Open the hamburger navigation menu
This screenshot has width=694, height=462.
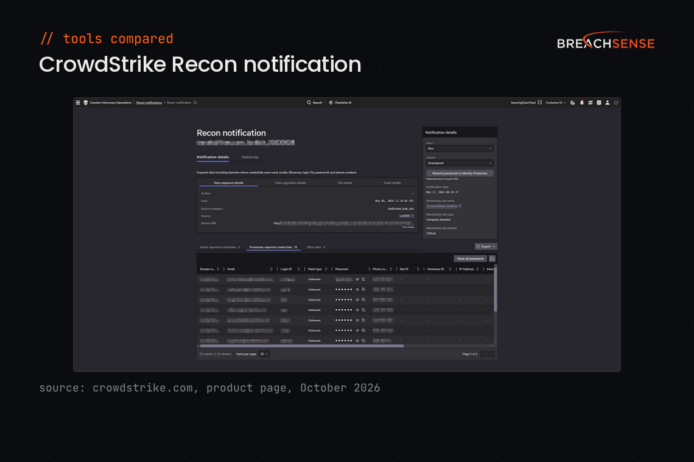click(78, 103)
